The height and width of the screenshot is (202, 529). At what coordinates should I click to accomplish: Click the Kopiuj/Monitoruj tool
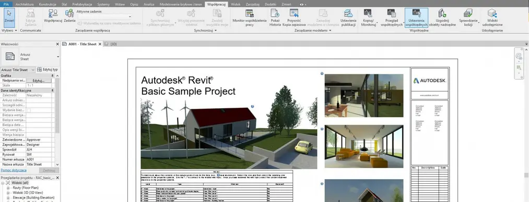pos(368,18)
